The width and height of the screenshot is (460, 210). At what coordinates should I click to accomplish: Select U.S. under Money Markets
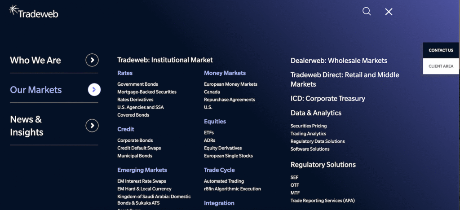click(208, 107)
